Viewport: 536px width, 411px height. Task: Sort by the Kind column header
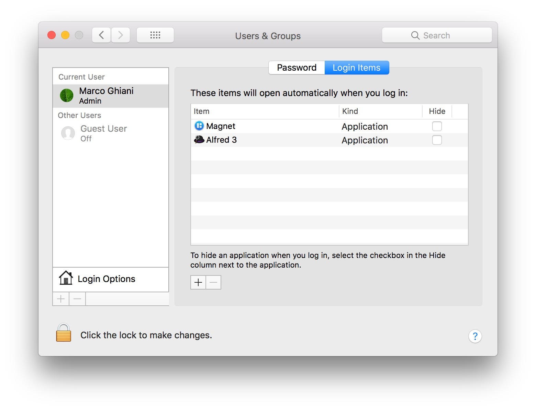pyautogui.click(x=381, y=111)
